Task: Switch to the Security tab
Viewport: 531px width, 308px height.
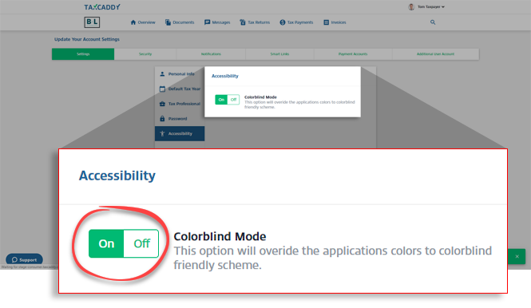Action: coord(145,54)
